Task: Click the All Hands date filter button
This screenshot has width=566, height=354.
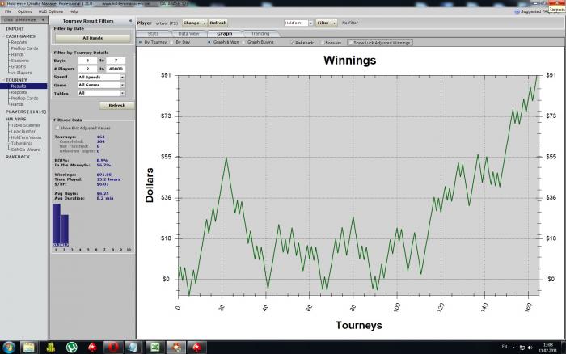Action: tap(93, 38)
